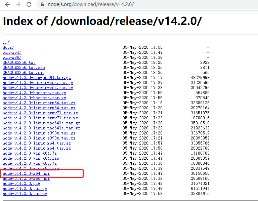
Task: Click file size value 32884616
Action: point(200,194)
